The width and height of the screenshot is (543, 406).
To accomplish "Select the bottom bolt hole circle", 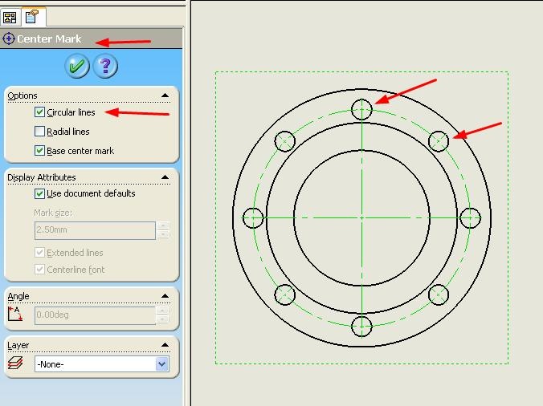I will coord(362,326).
